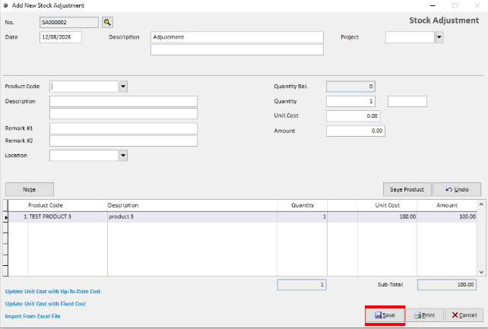
Task: Click Import From Excel File link
Action: (x=33, y=316)
